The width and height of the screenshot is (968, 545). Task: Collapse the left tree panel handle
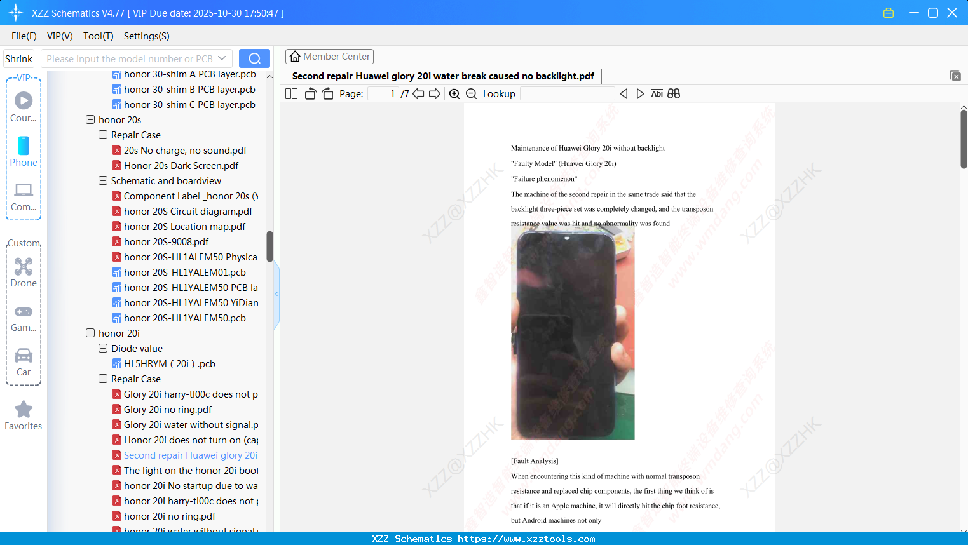click(x=276, y=294)
